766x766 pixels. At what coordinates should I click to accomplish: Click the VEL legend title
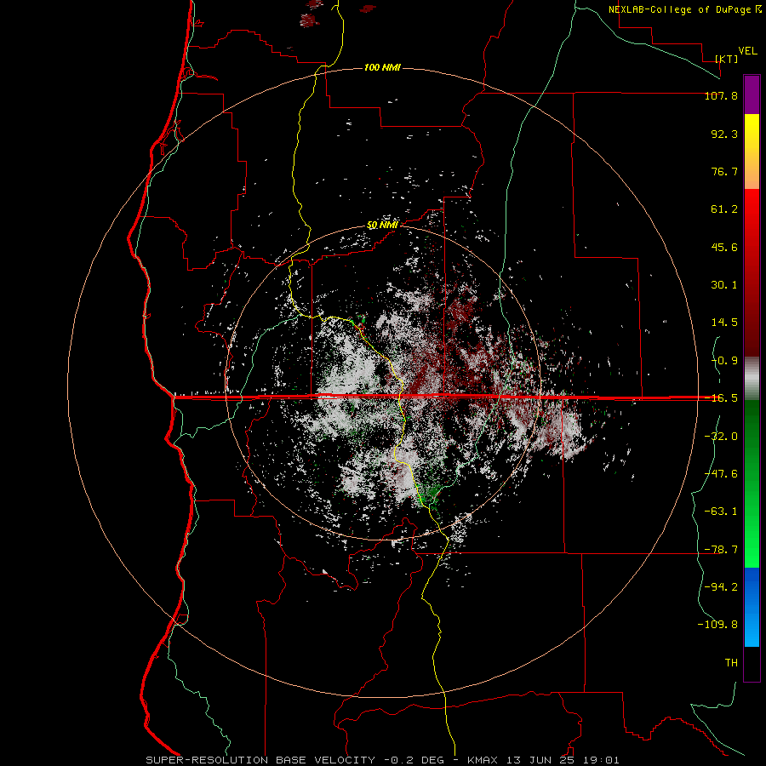tap(747, 51)
